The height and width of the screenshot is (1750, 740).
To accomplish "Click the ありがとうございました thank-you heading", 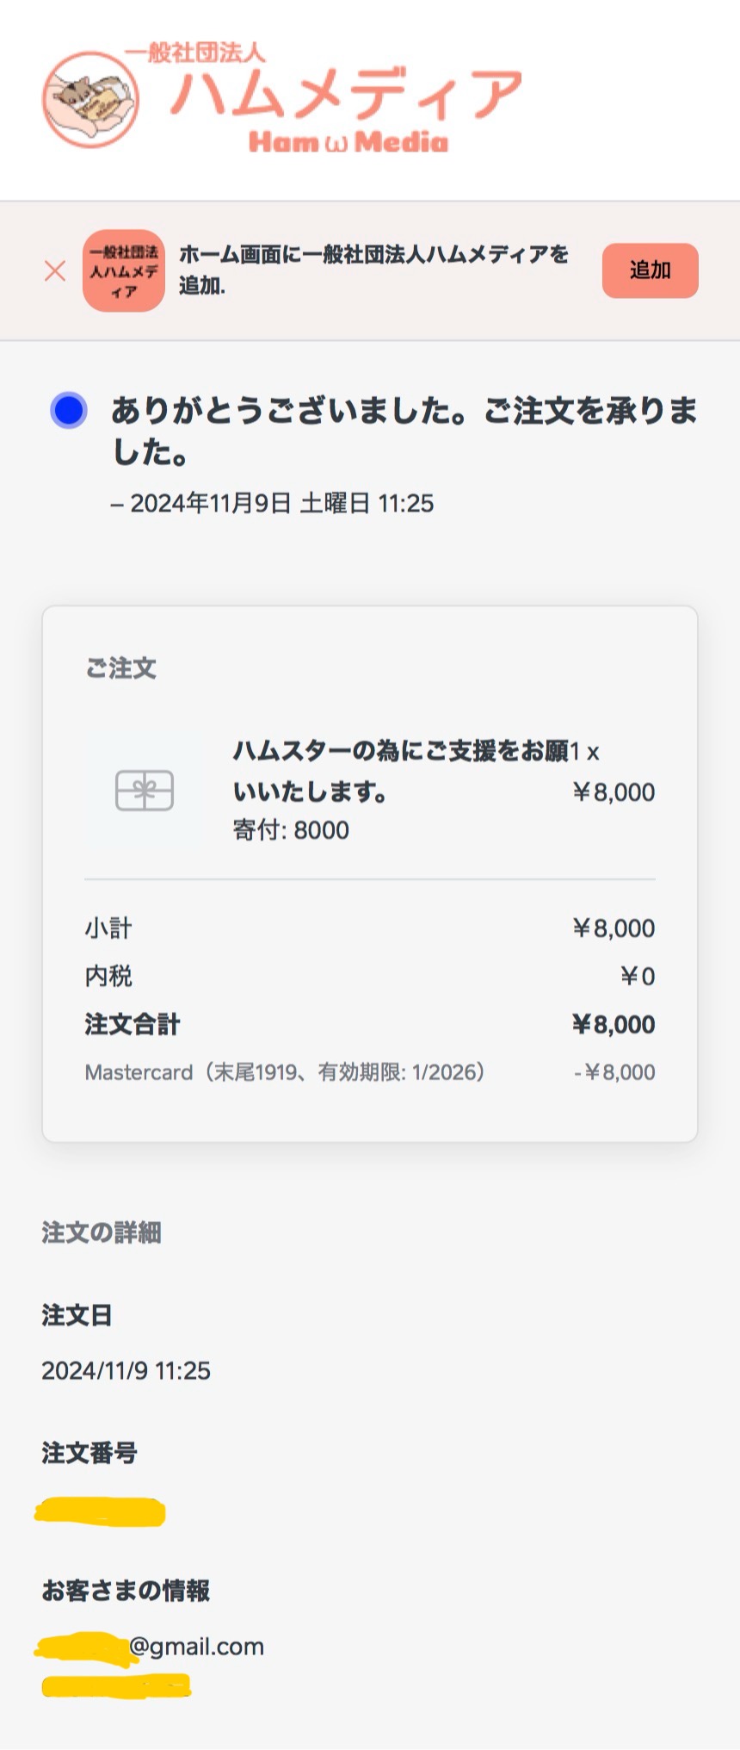I will (x=404, y=431).
